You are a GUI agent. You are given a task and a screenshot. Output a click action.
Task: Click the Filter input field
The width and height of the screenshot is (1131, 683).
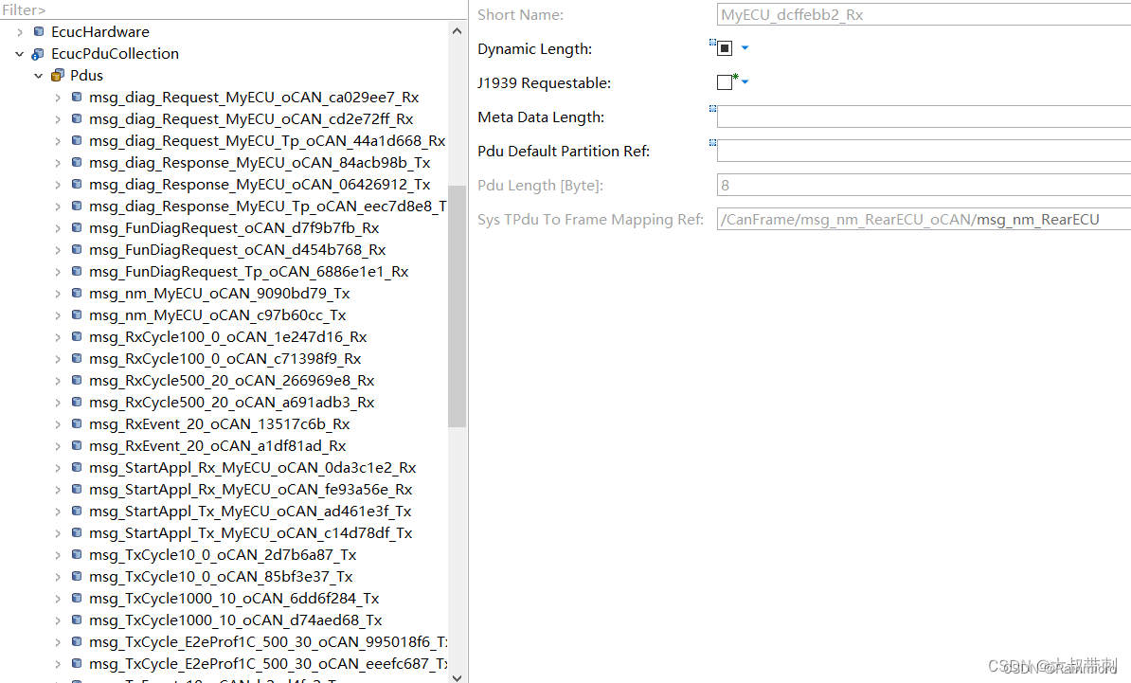pyautogui.click(x=234, y=10)
